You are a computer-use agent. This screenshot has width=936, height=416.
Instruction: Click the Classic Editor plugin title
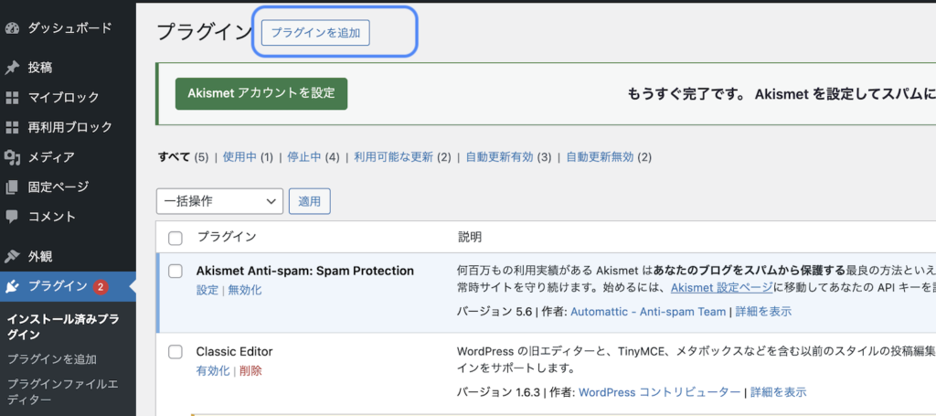tap(235, 351)
